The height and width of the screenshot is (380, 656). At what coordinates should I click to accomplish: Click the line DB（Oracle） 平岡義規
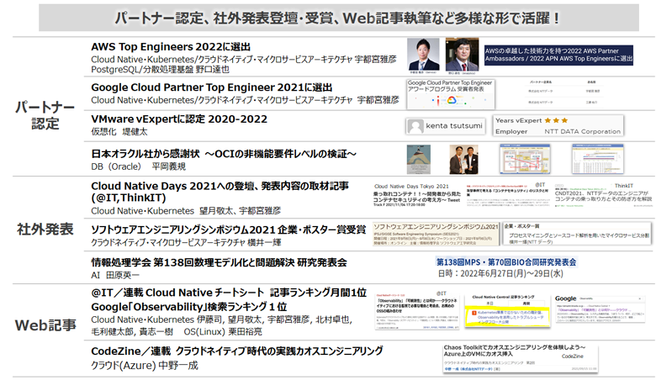(139, 166)
